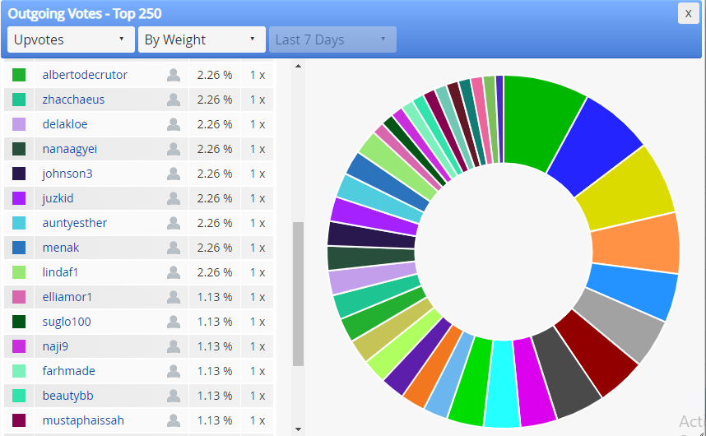Click 1.13 % value in naji9 row
Image resolution: width=706 pixels, height=436 pixels.
click(x=214, y=346)
